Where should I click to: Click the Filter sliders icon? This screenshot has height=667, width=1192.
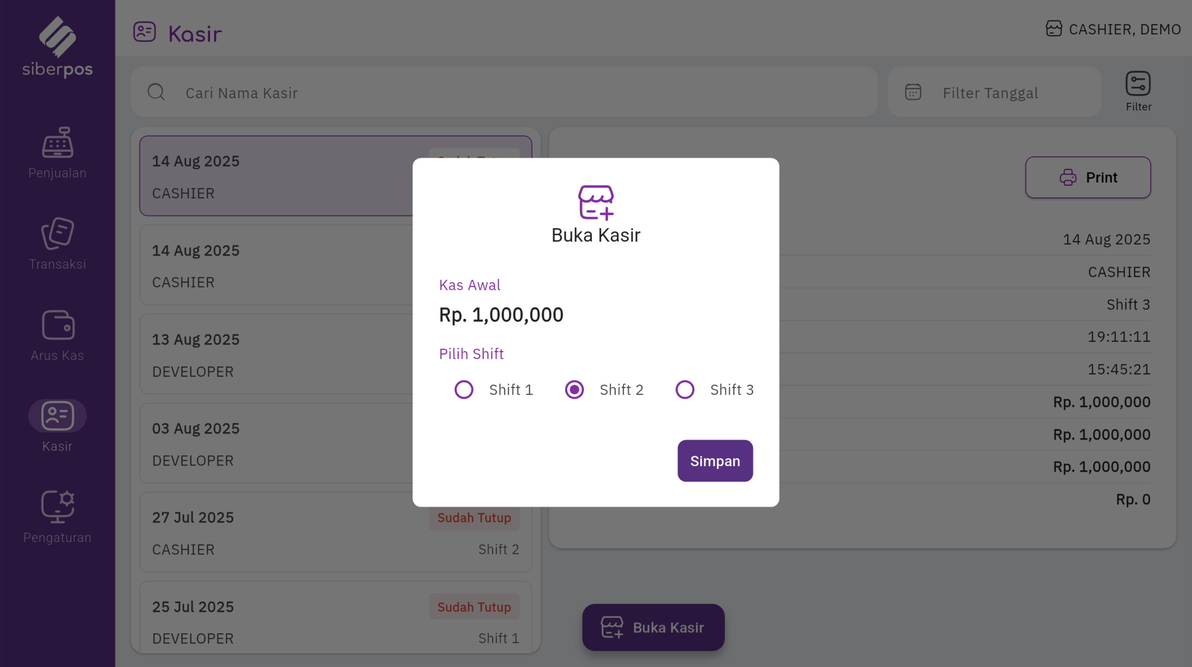pyautogui.click(x=1138, y=84)
